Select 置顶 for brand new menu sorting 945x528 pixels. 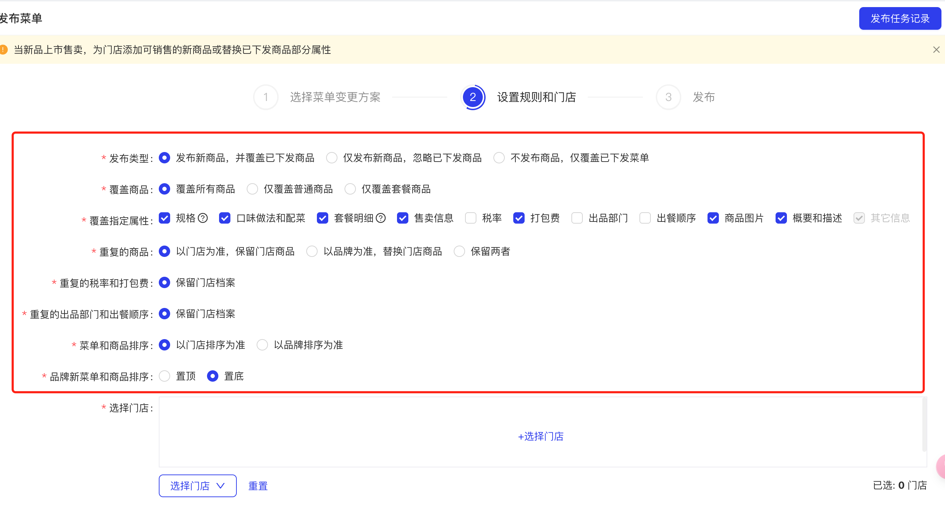pos(164,376)
